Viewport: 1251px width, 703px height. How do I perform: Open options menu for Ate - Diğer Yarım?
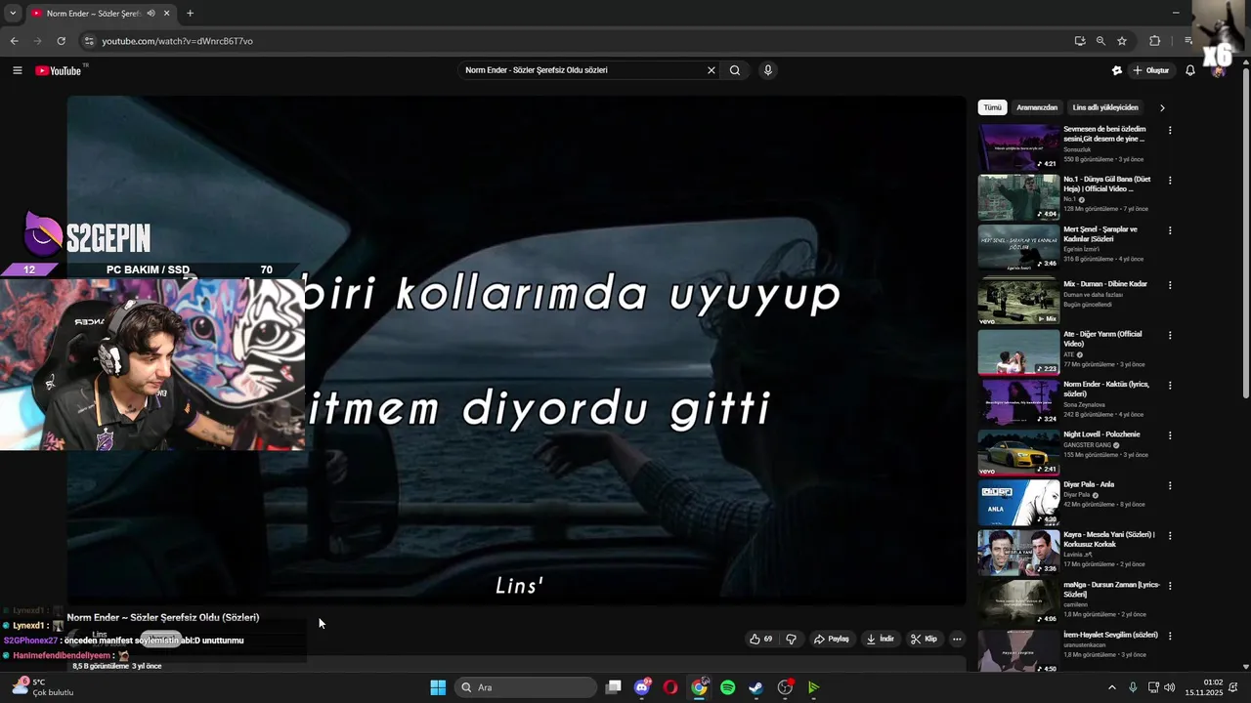(1170, 335)
